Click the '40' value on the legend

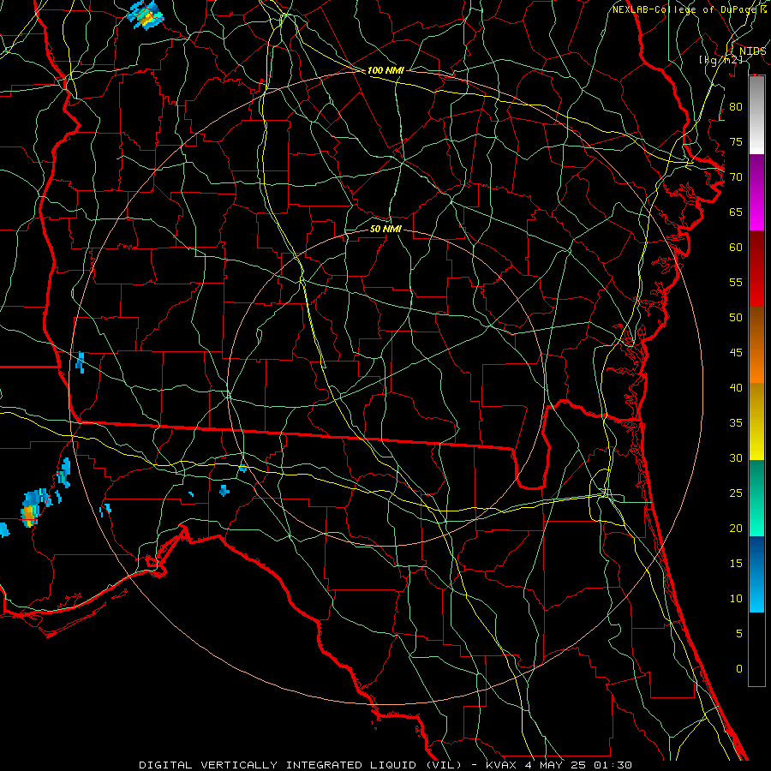point(736,387)
